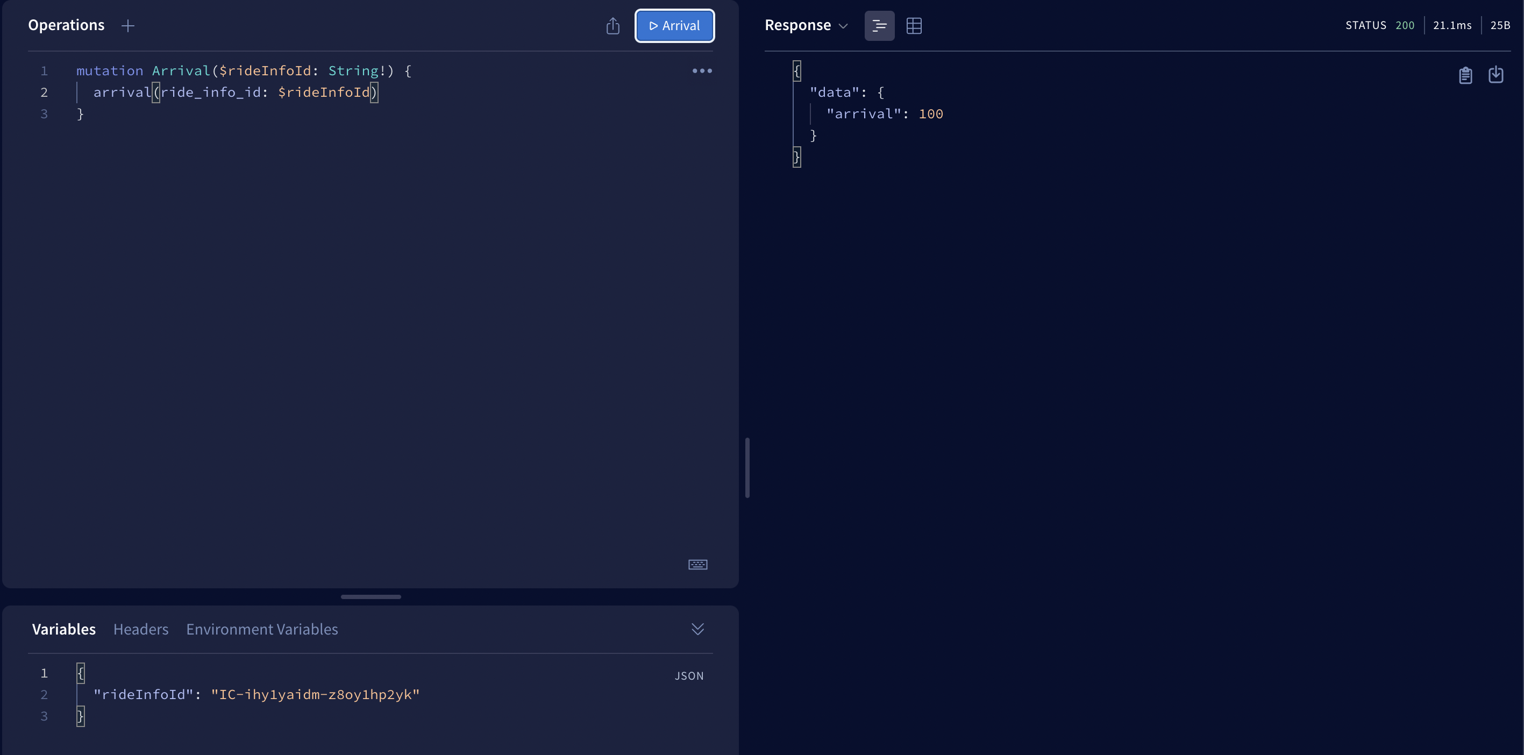Click the JSON label in variables editor
The image size is (1524, 755).
689,676
